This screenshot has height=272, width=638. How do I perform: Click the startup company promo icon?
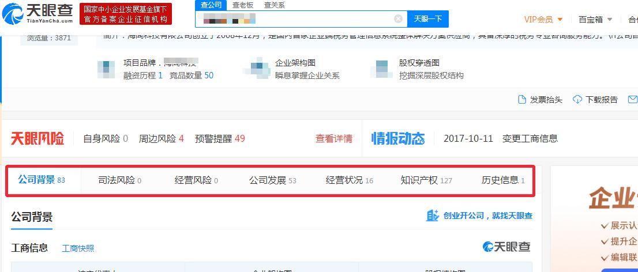433,216
